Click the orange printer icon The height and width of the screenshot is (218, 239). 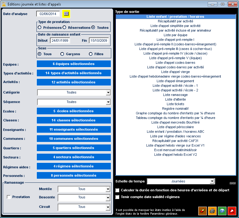pyautogui.click(x=212, y=211)
